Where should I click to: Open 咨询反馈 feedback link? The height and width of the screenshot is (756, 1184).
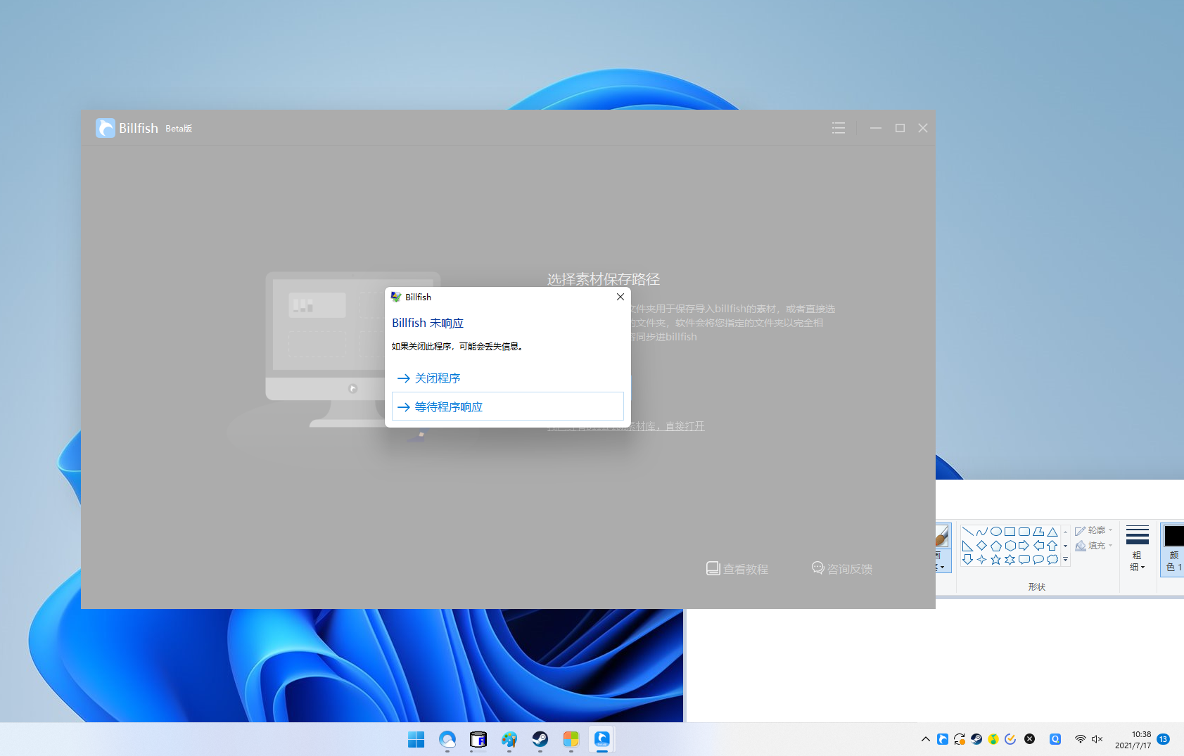tap(842, 568)
